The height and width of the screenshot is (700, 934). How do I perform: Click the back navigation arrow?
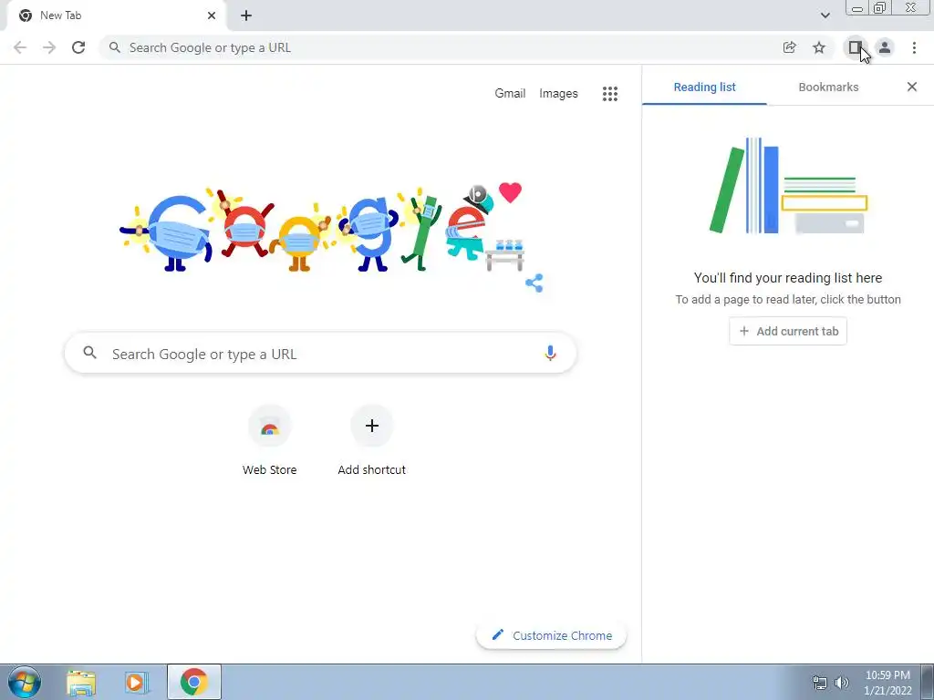(20, 47)
